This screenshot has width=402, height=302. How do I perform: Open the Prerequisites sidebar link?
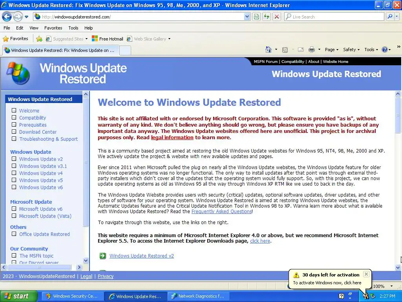(x=33, y=125)
